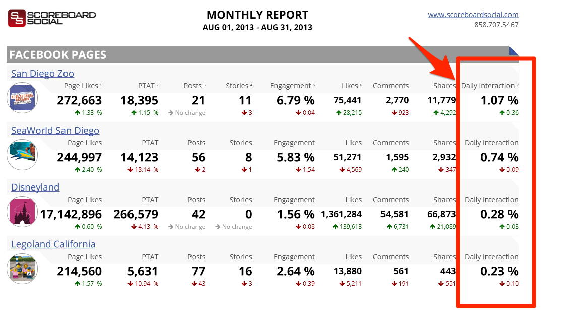Click Legoland's likes change 5,211
Image resolution: width=574 pixels, height=316 pixels.
pos(351,284)
